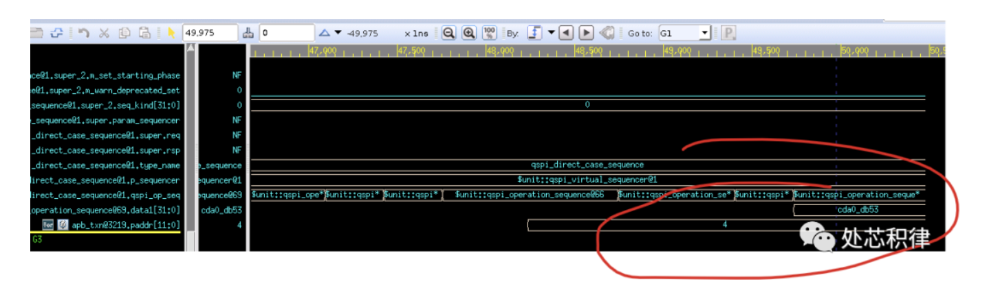Go to next edge with right arrow
Viewport: 989px width, 299px height.
pyautogui.click(x=586, y=33)
